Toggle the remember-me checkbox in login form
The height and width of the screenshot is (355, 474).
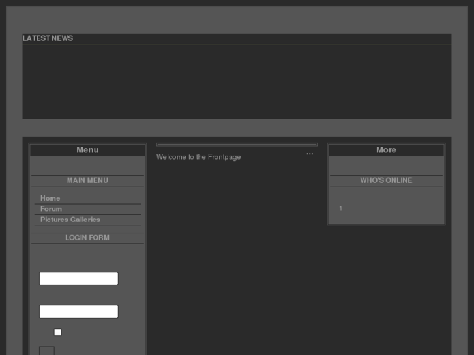tap(57, 332)
